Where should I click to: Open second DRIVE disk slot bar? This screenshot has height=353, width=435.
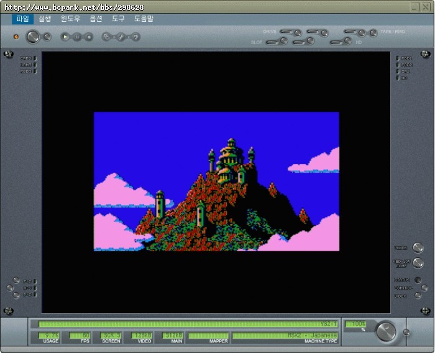point(313,32)
